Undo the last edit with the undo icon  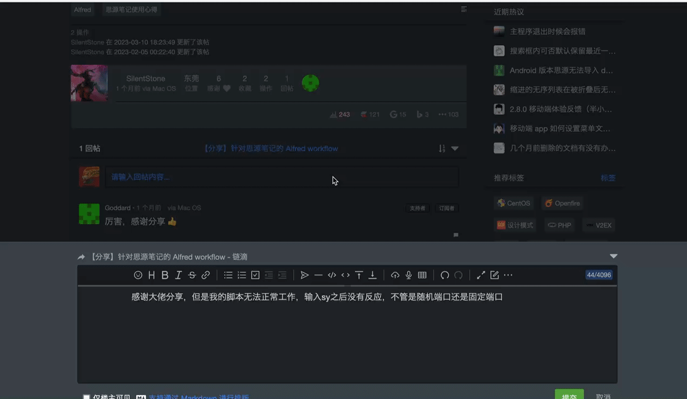[x=444, y=275]
